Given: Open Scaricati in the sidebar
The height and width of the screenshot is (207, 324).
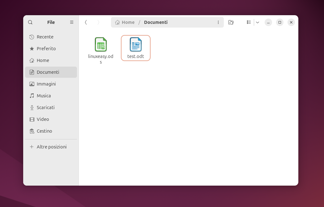Looking at the screenshot, I should pyautogui.click(x=51, y=108).
